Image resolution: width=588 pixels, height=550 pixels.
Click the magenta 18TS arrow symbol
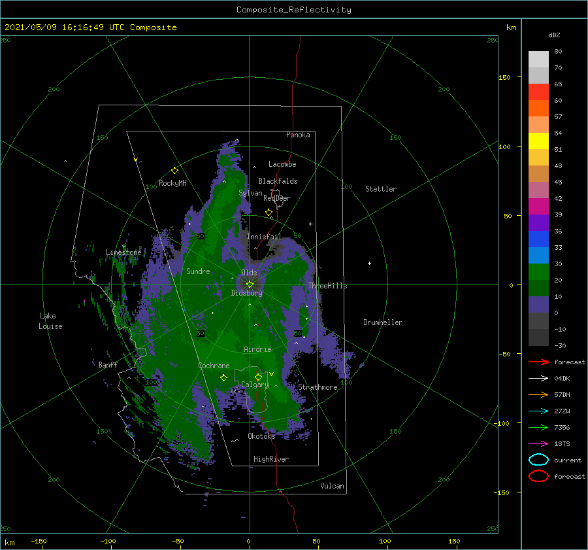(x=538, y=444)
